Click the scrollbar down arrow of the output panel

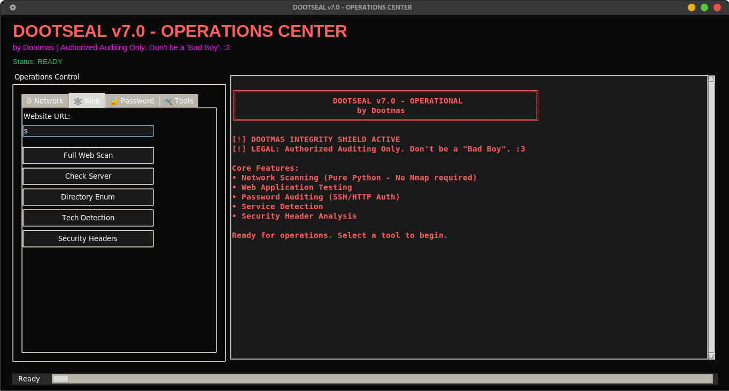pyautogui.click(x=711, y=356)
